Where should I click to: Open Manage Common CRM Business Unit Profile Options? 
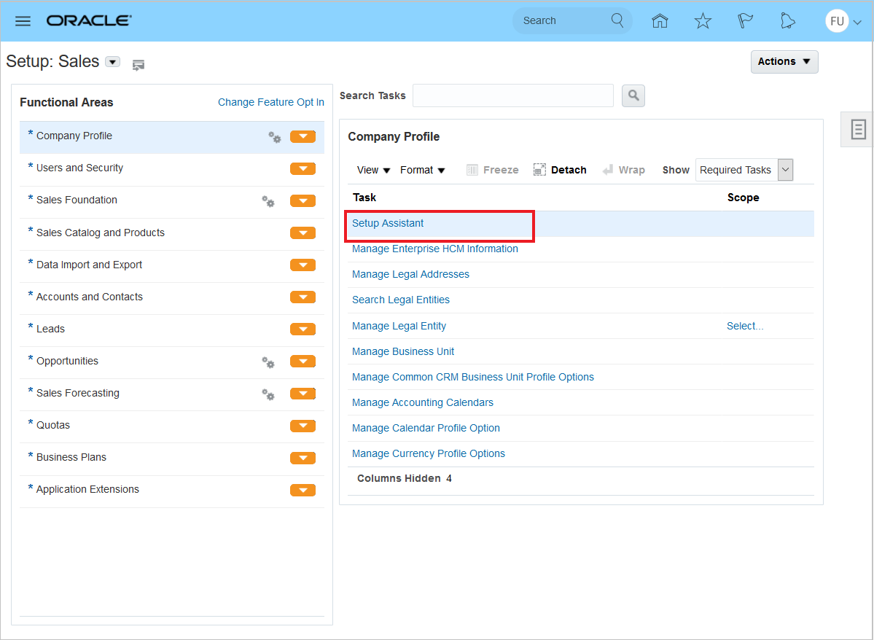(x=472, y=378)
